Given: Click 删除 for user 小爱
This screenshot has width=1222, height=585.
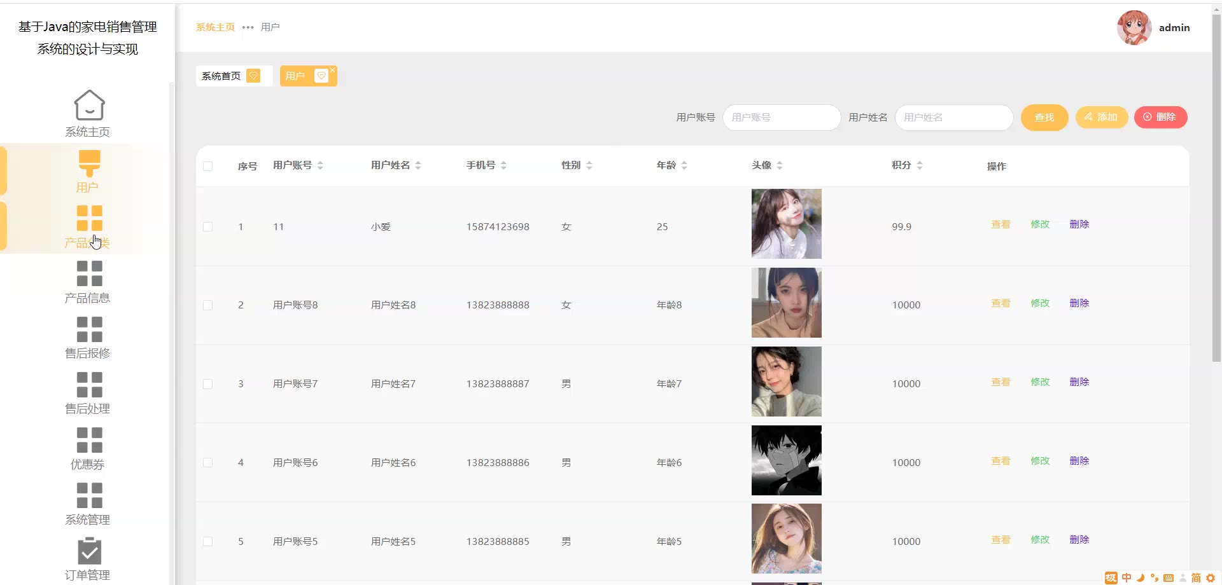Looking at the screenshot, I should [1079, 224].
